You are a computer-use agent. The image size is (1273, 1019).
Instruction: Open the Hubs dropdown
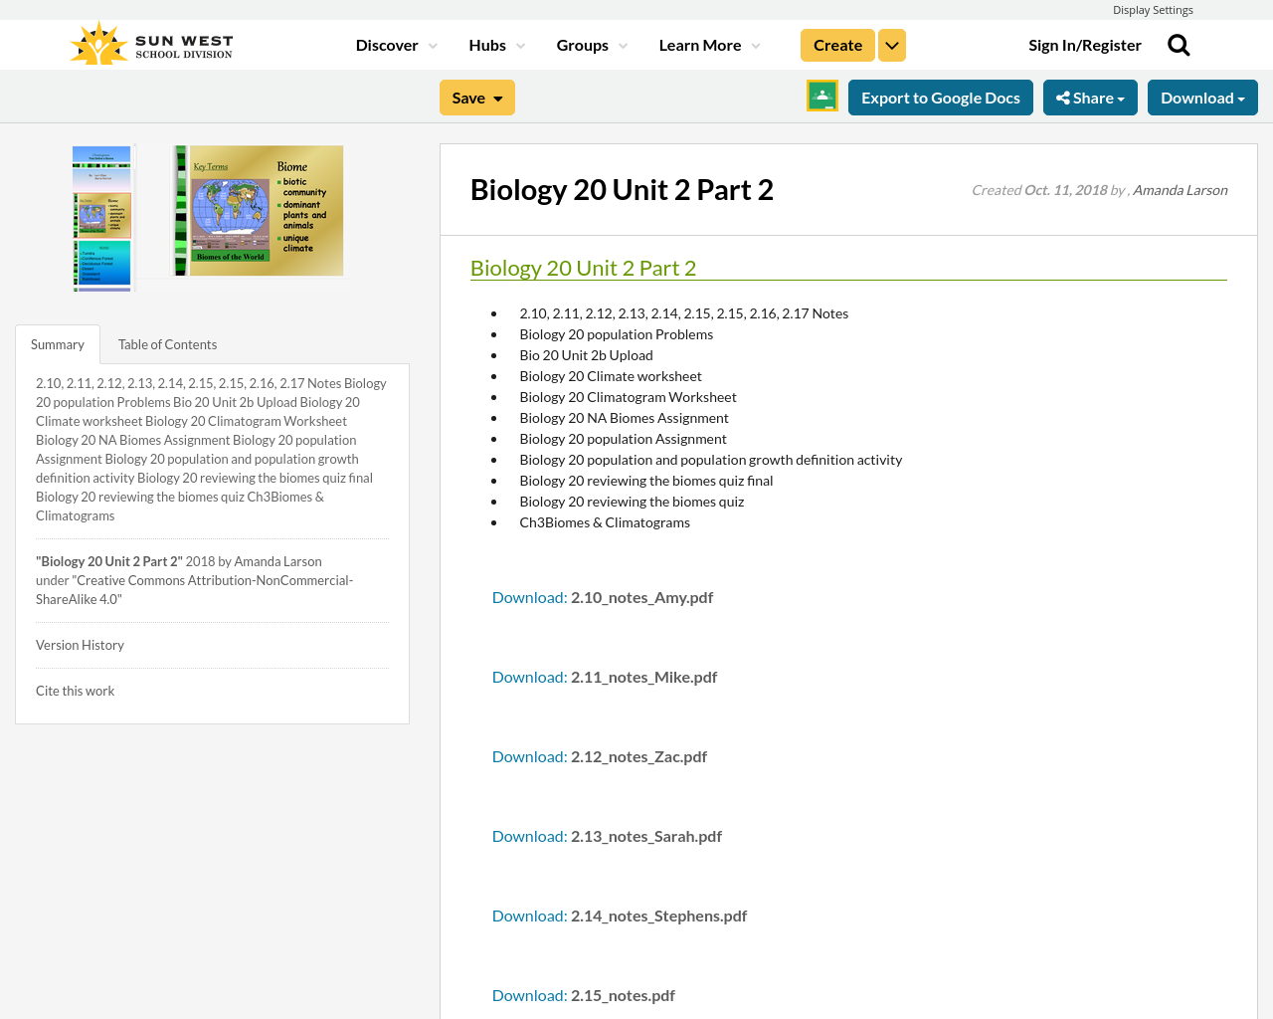[496, 44]
